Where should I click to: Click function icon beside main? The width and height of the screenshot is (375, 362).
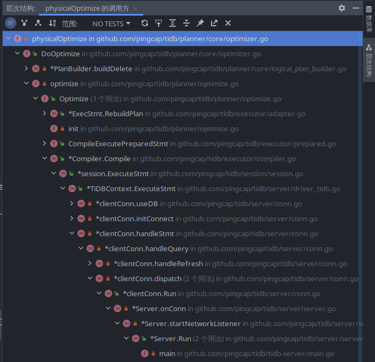[x=145, y=353]
